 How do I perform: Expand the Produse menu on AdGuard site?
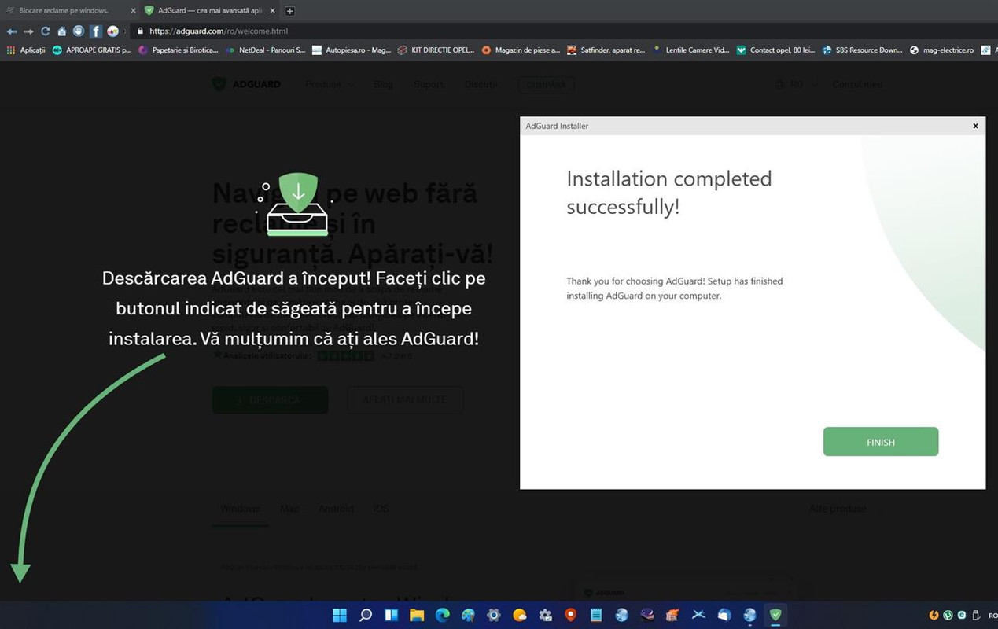click(330, 84)
